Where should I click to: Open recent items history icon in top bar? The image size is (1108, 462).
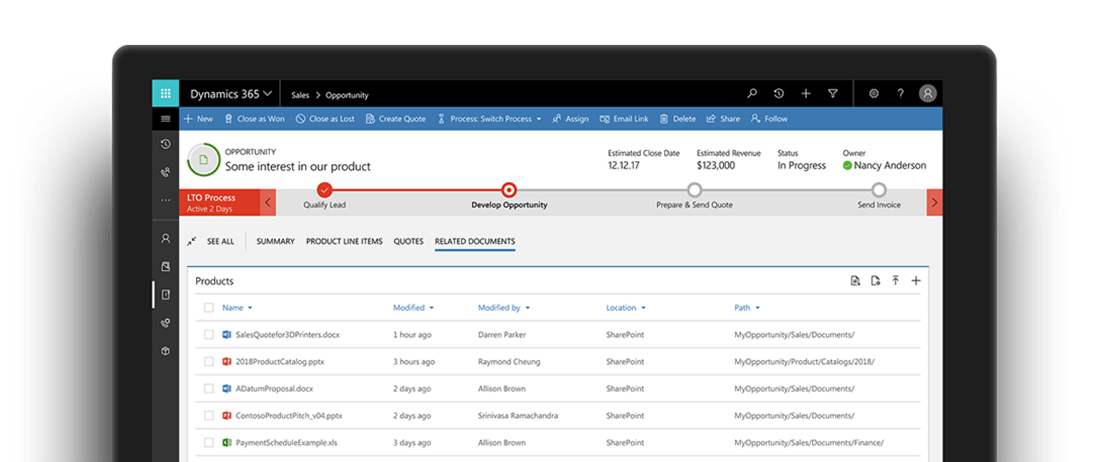click(x=779, y=94)
